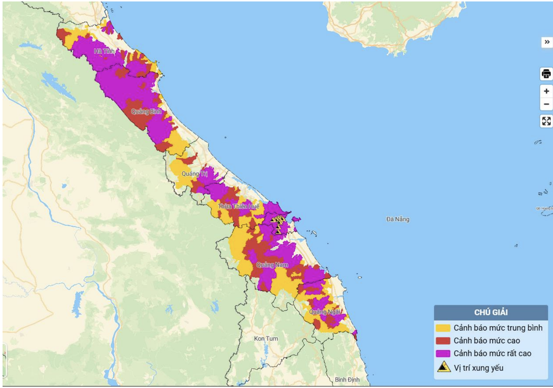
Task: Click the yellow medium-warning color swatch
Action: [x=443, y=328]
